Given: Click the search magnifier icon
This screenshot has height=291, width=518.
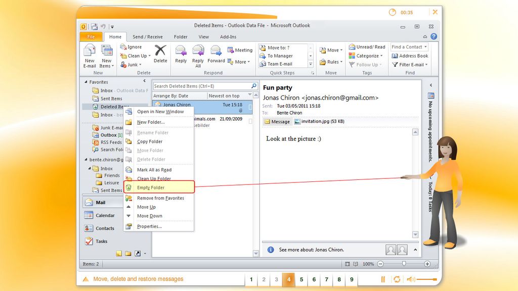Looking at the screenshot, I should [254, 86].
